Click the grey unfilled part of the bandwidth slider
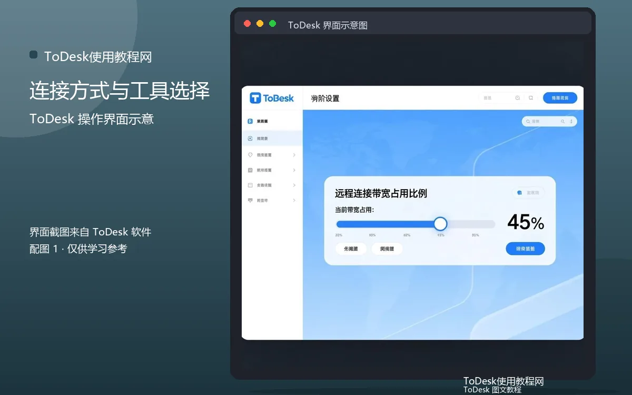 click(x=471, y=224)
